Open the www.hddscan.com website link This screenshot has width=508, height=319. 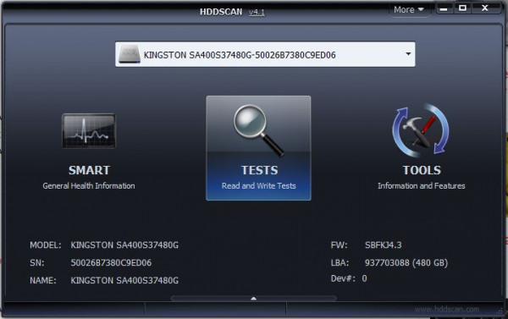[447, 310]
